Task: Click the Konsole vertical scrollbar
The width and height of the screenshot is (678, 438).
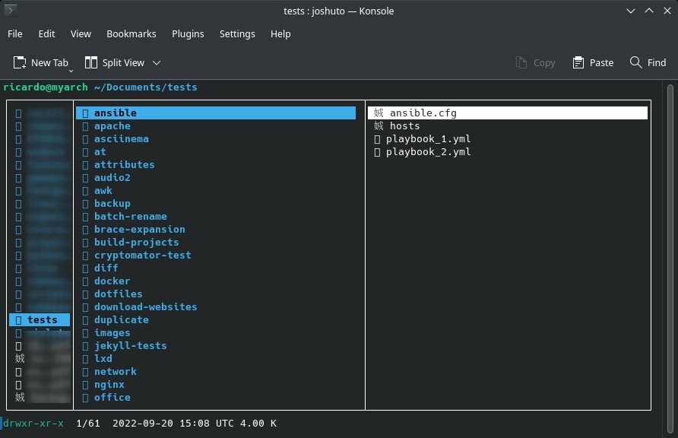Action: point(670,259)
